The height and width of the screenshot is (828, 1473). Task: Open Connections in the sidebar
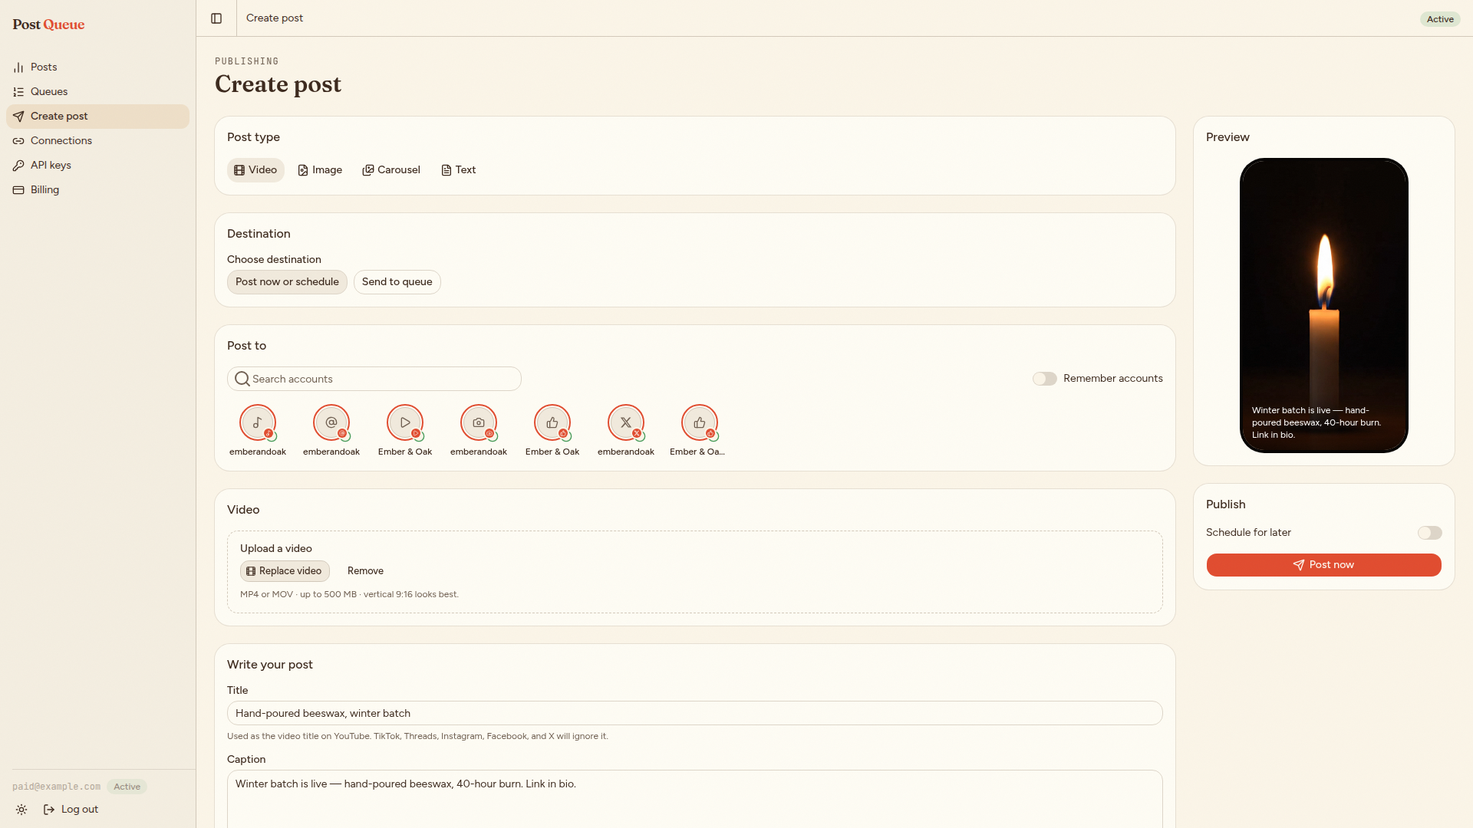tap(97, 141)
